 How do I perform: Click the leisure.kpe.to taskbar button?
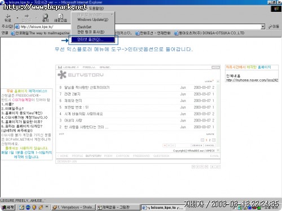tap(163, 208)
